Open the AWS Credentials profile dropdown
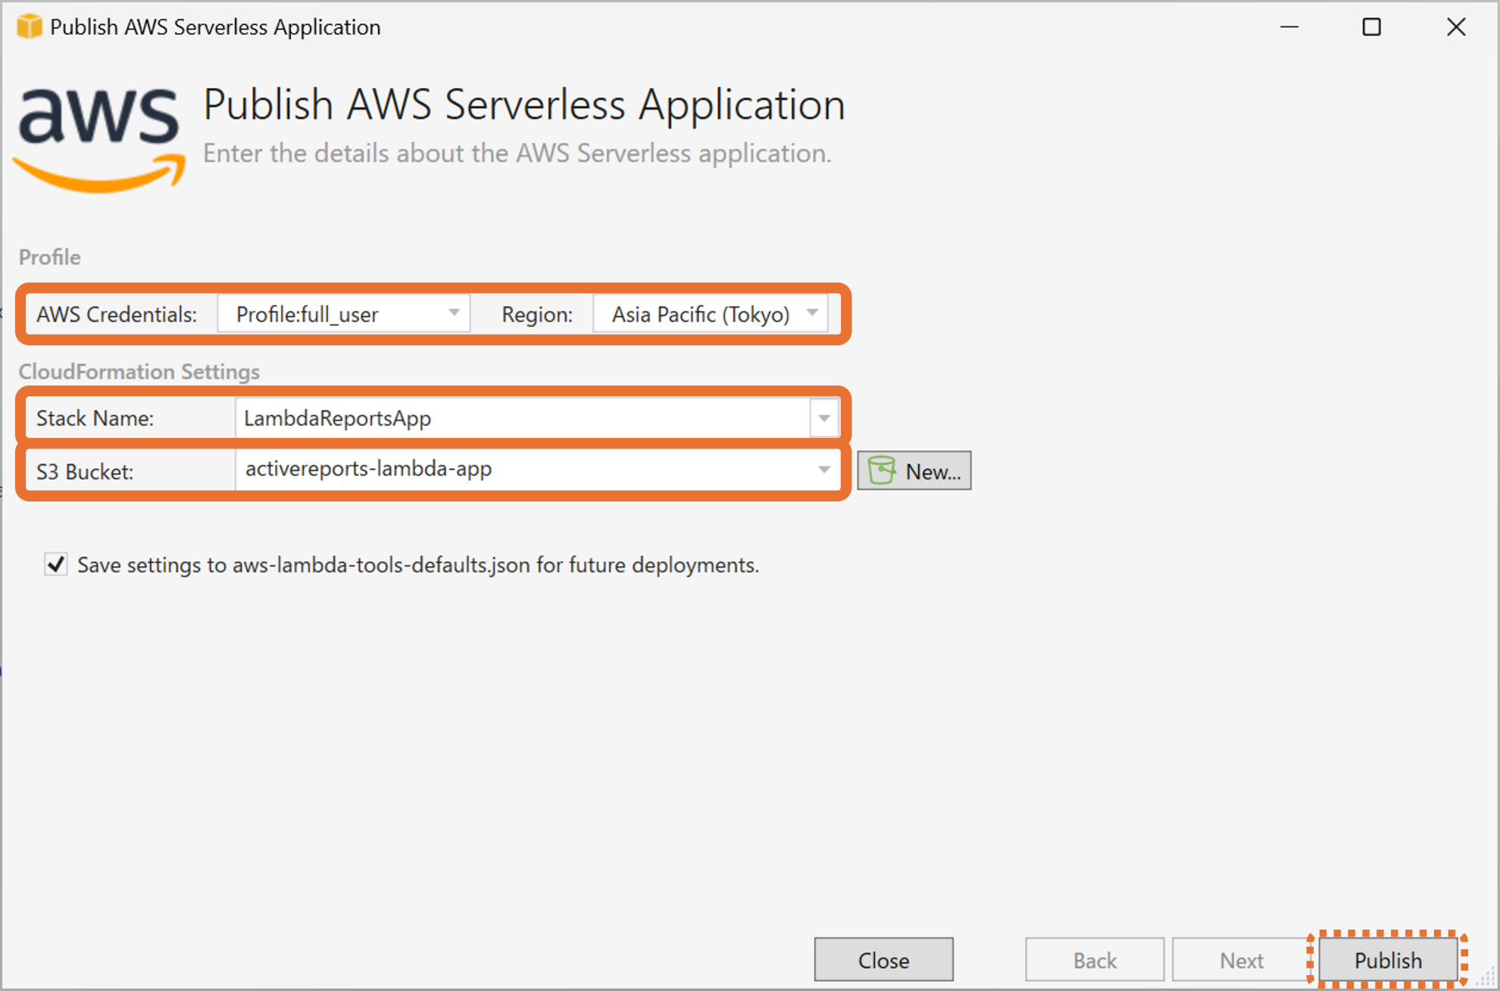Screen dimensions: 1500x991 tap(344, 314)
